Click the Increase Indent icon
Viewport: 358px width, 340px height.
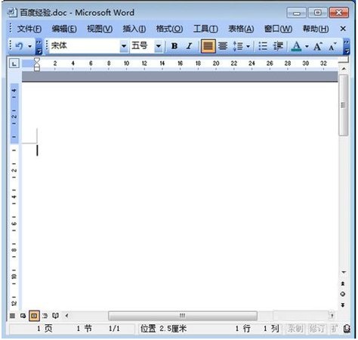click(278, 46)
